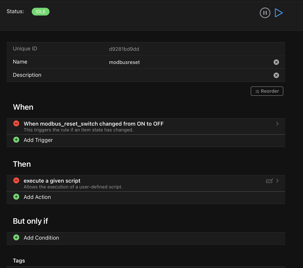Pause the rule with the pause icon
This screenshot has height=268, width=303.
(x=265, y=13)
